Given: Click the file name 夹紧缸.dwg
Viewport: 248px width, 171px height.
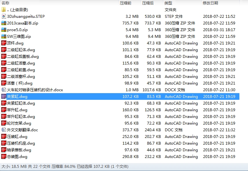Looking at the screenshot, I should tap(17, 97).
